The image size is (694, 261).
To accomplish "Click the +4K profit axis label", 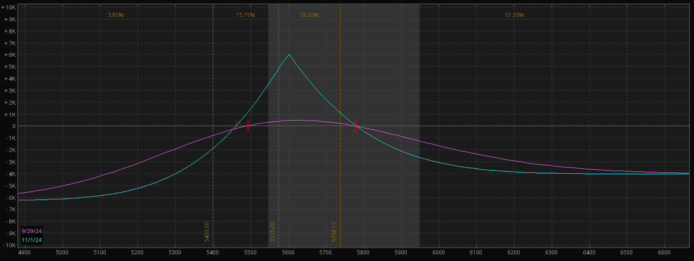I will click(10, 79).
